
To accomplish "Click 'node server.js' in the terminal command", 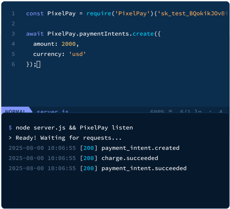I will [41, 128].
